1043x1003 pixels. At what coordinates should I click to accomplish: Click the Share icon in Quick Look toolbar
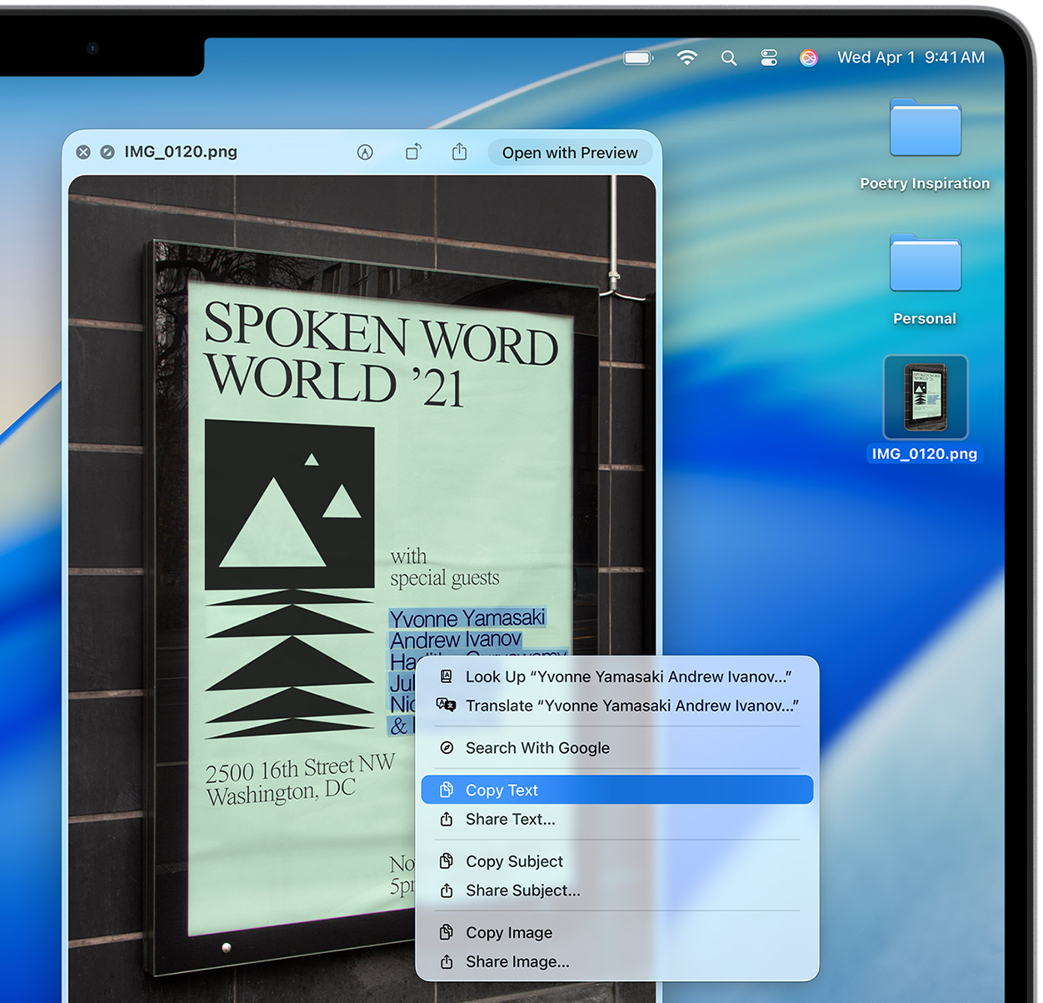pyautogui.click(x=459, y=152)
